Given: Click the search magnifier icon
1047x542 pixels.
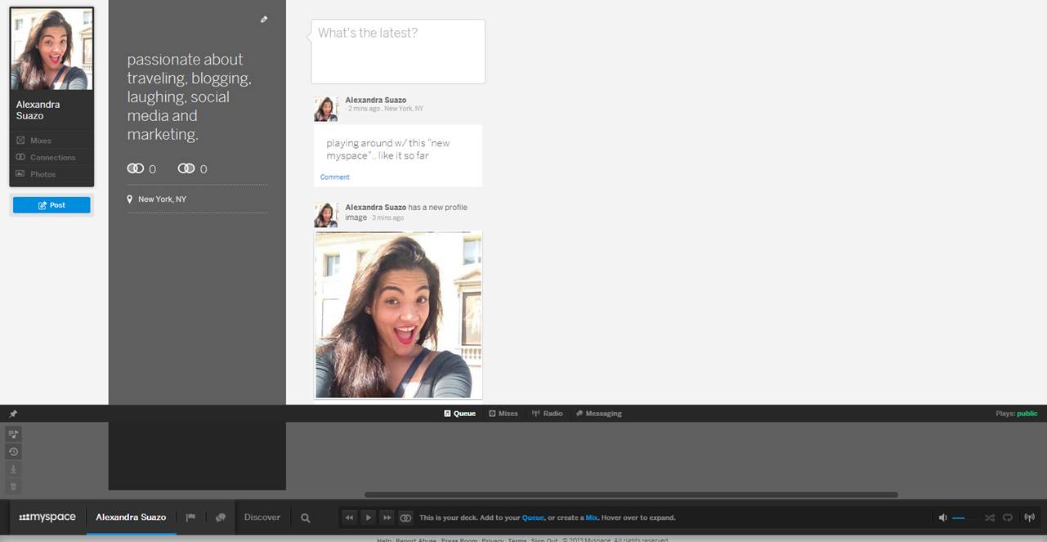Looking at the screenshot, I should [305, 517].
